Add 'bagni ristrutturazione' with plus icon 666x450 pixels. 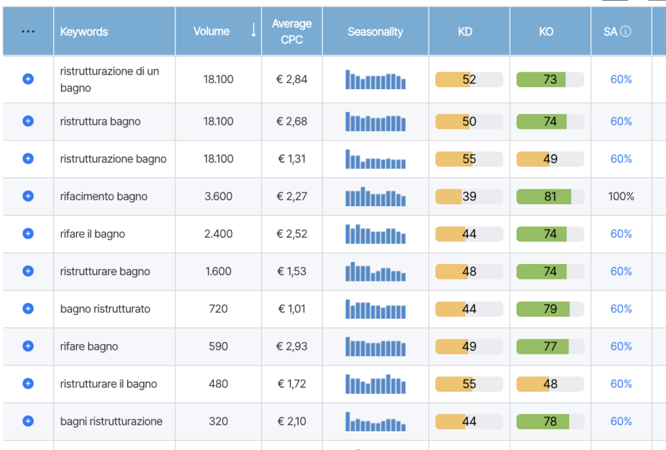coord(28,421)
